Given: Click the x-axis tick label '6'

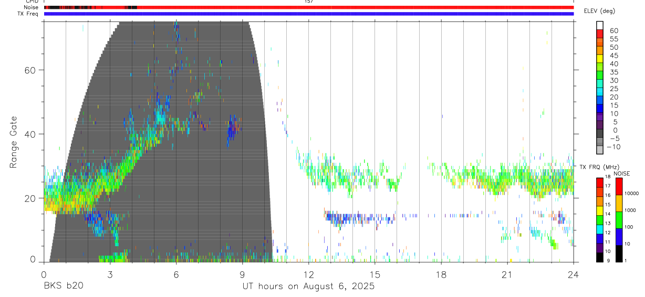Looking at the screenshot, I should pyautogui.click(x=176, y=274).
